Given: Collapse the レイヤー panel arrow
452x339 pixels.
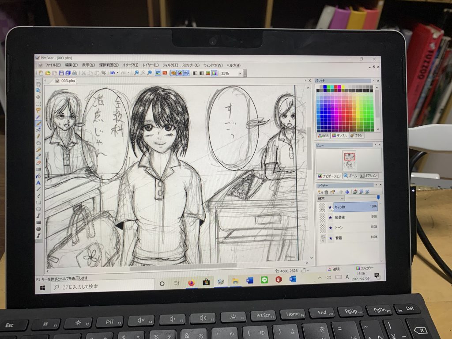Looking at the screenshot, I should (376, 185).
